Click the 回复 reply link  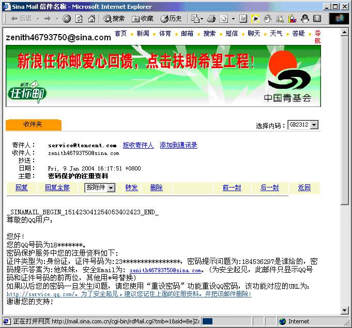[x=22, y=188]
